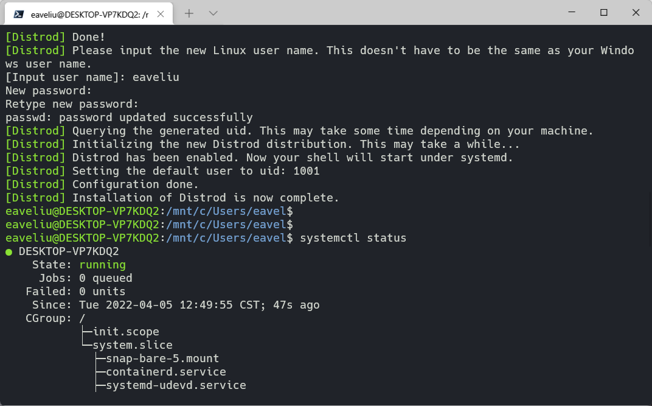The width and height of the screenshot is (652, 406).
Task: Select the init.scope entry in CGroup tree
Action: click(125, 332)
